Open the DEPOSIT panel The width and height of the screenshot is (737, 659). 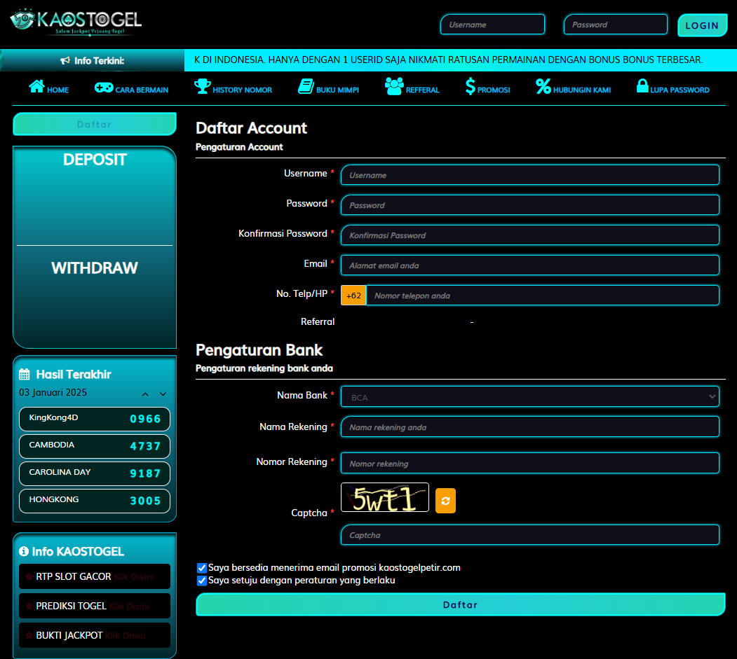(x=95, y=160)
